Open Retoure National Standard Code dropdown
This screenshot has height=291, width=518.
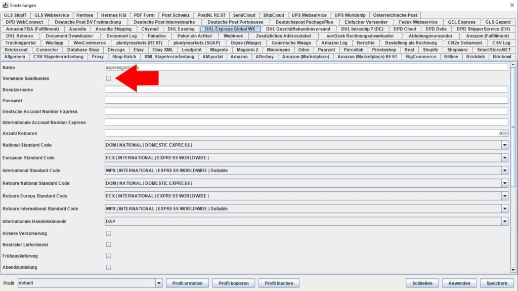[504, 183]
